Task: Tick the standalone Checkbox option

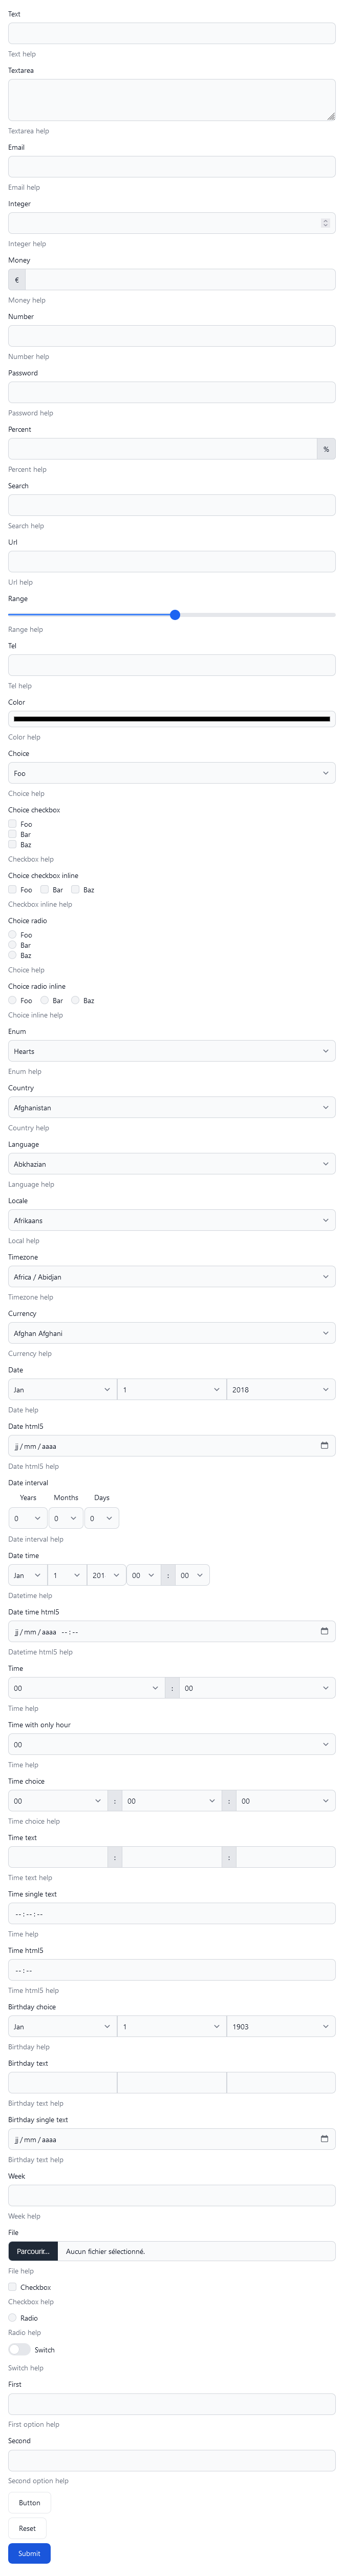Action: click(13, 2287)
